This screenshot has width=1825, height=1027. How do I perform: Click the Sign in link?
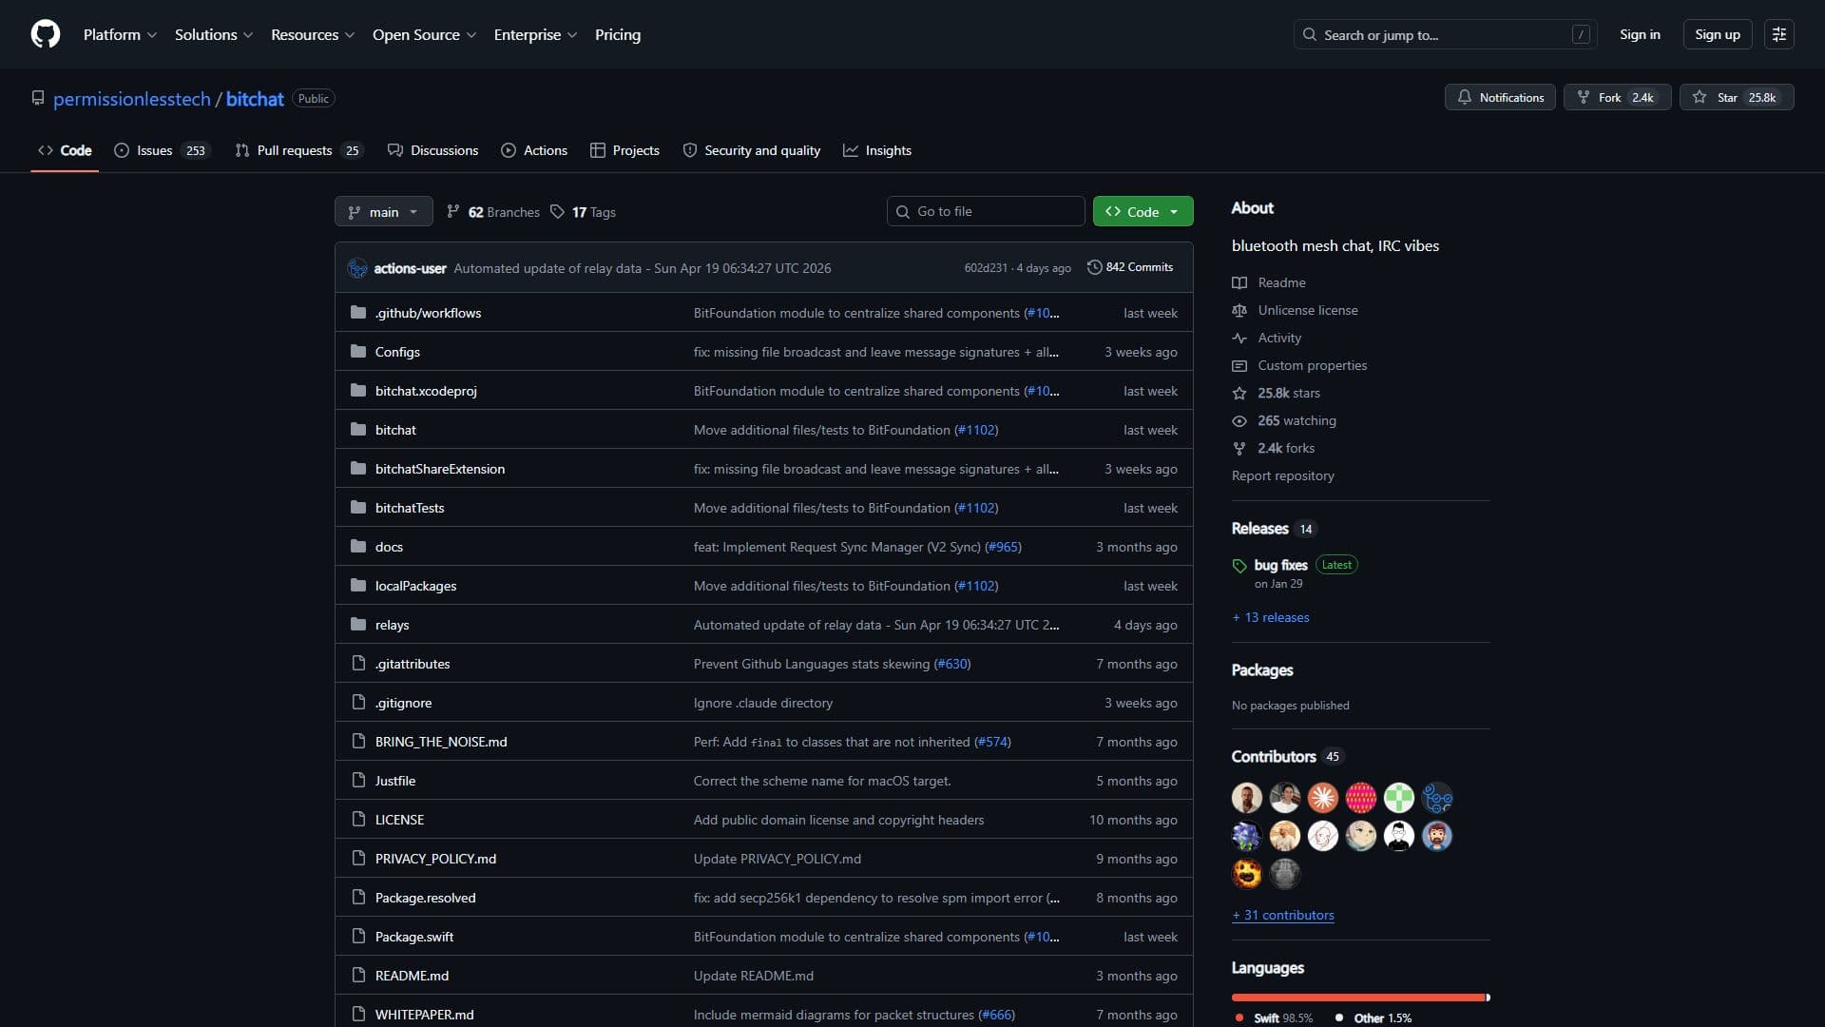[x=1640, y=34]
